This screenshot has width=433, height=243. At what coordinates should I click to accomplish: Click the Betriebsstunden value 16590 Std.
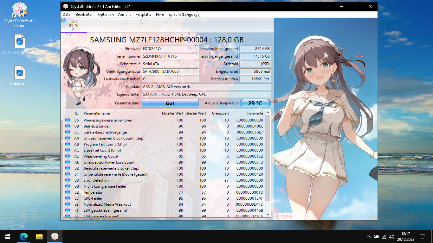[255, 79]
